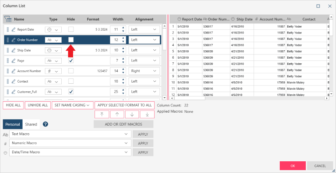Image resolution: width=336 pixels, height=173 pixels.
Task: Click the preview grid scroll-right arrow
Action: coord(327,98)
